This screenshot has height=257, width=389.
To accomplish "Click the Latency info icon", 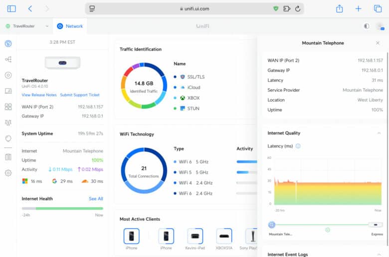I will click(x=298, y=146).
